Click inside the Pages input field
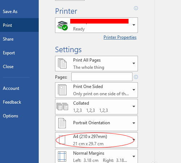 [x=102, y=77]
